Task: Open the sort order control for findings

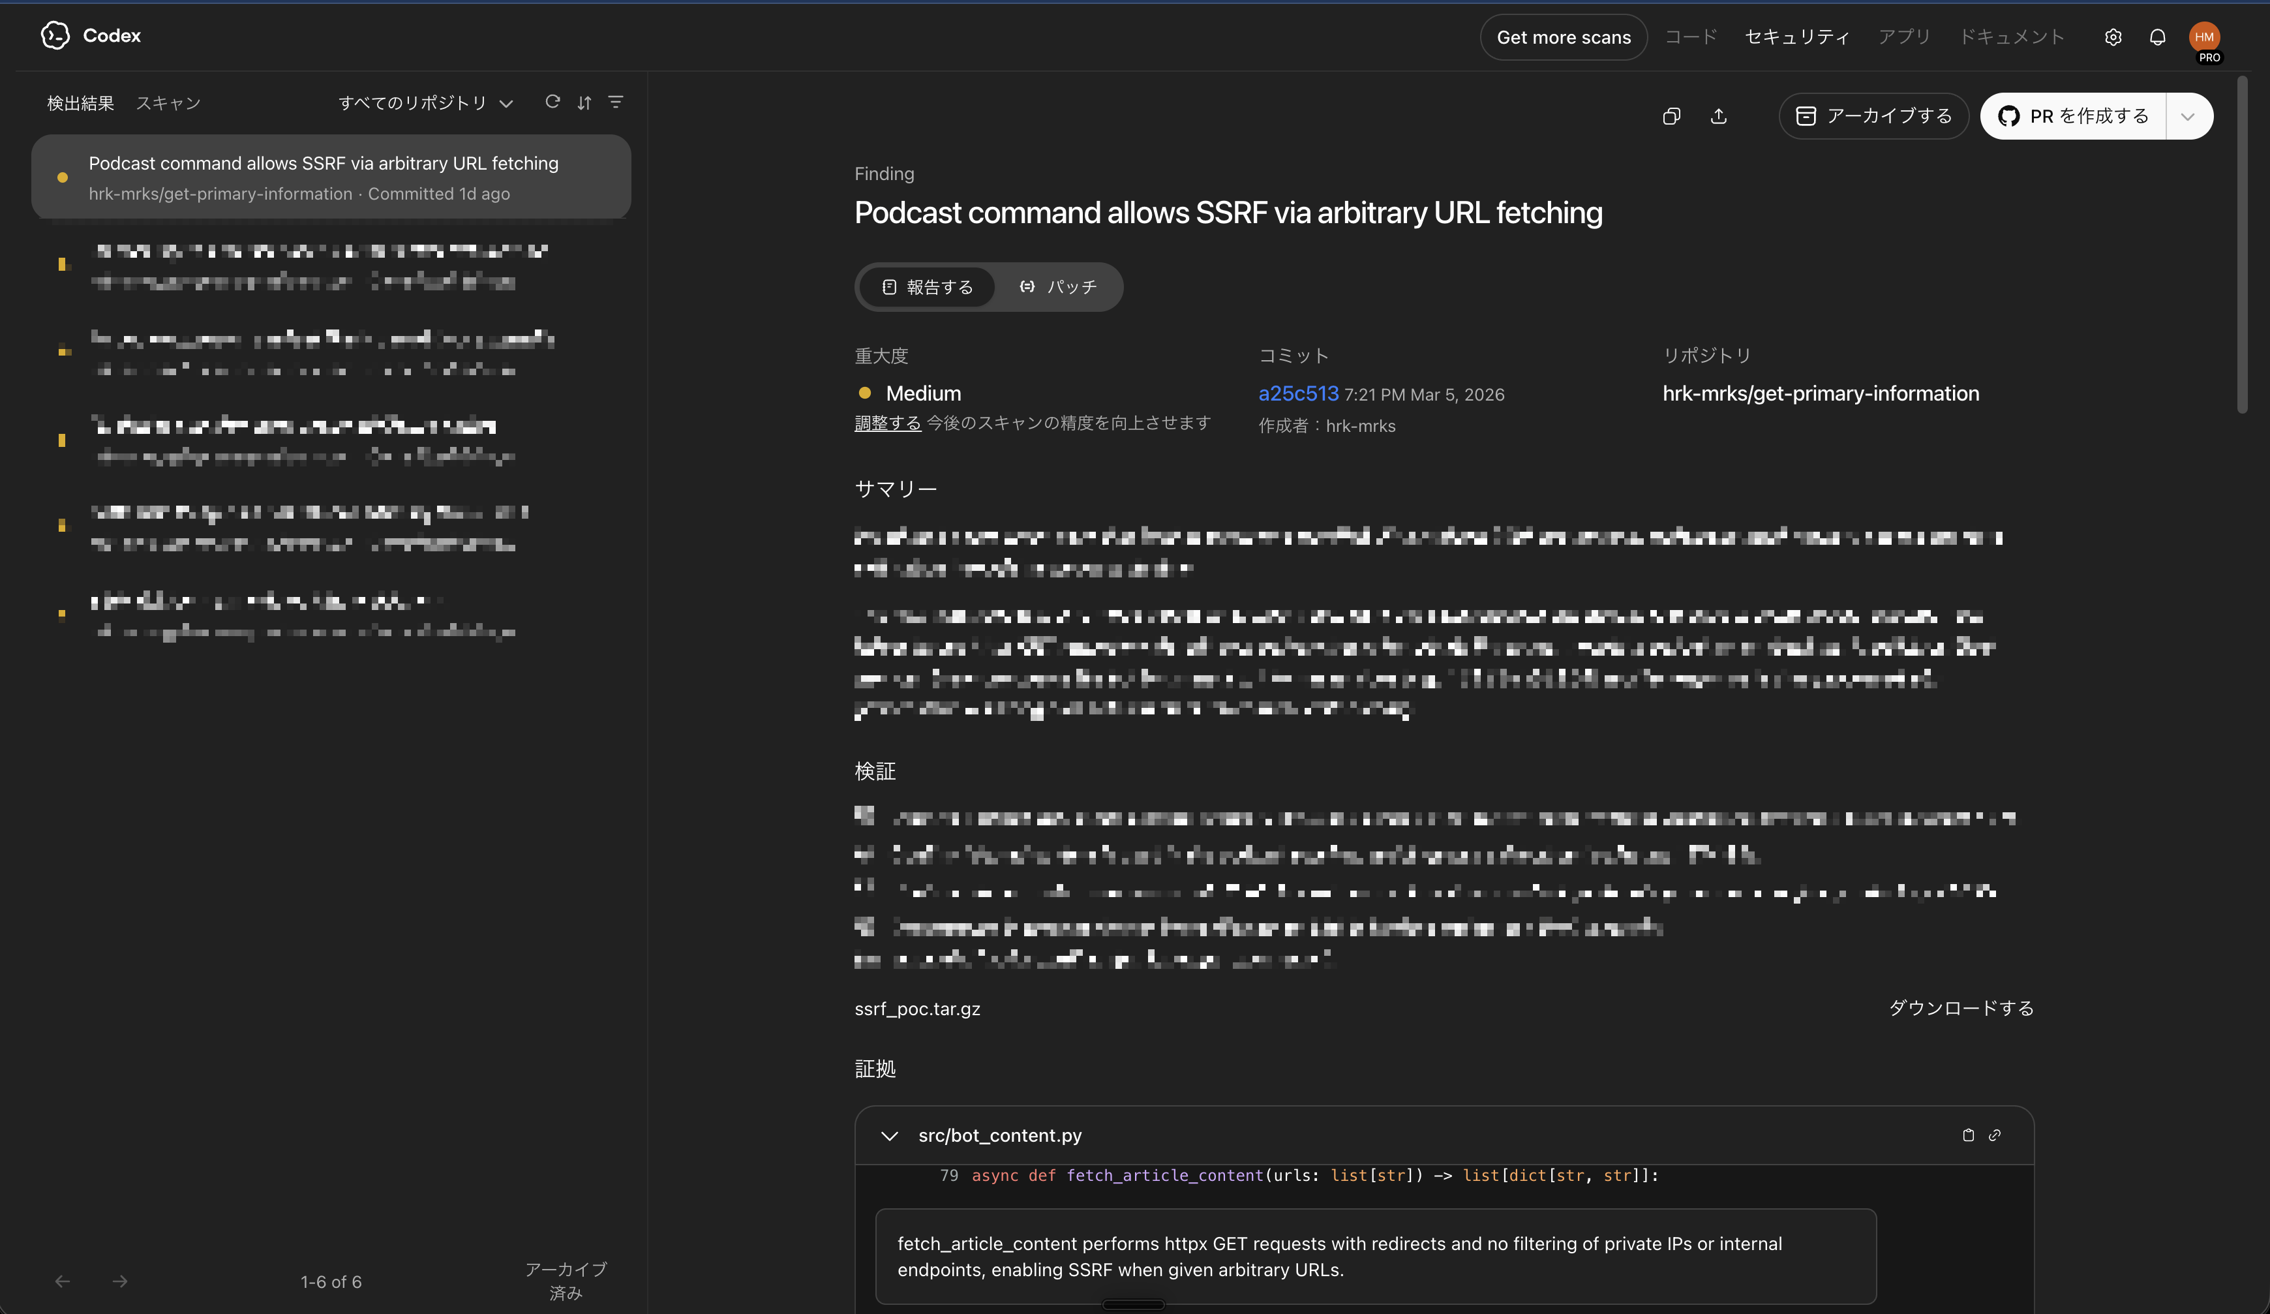Action: (584, 102)
